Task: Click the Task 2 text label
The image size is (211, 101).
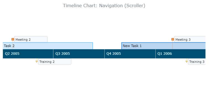Action: 9,46
